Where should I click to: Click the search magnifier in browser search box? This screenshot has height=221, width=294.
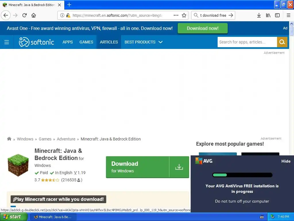[196, 15]
